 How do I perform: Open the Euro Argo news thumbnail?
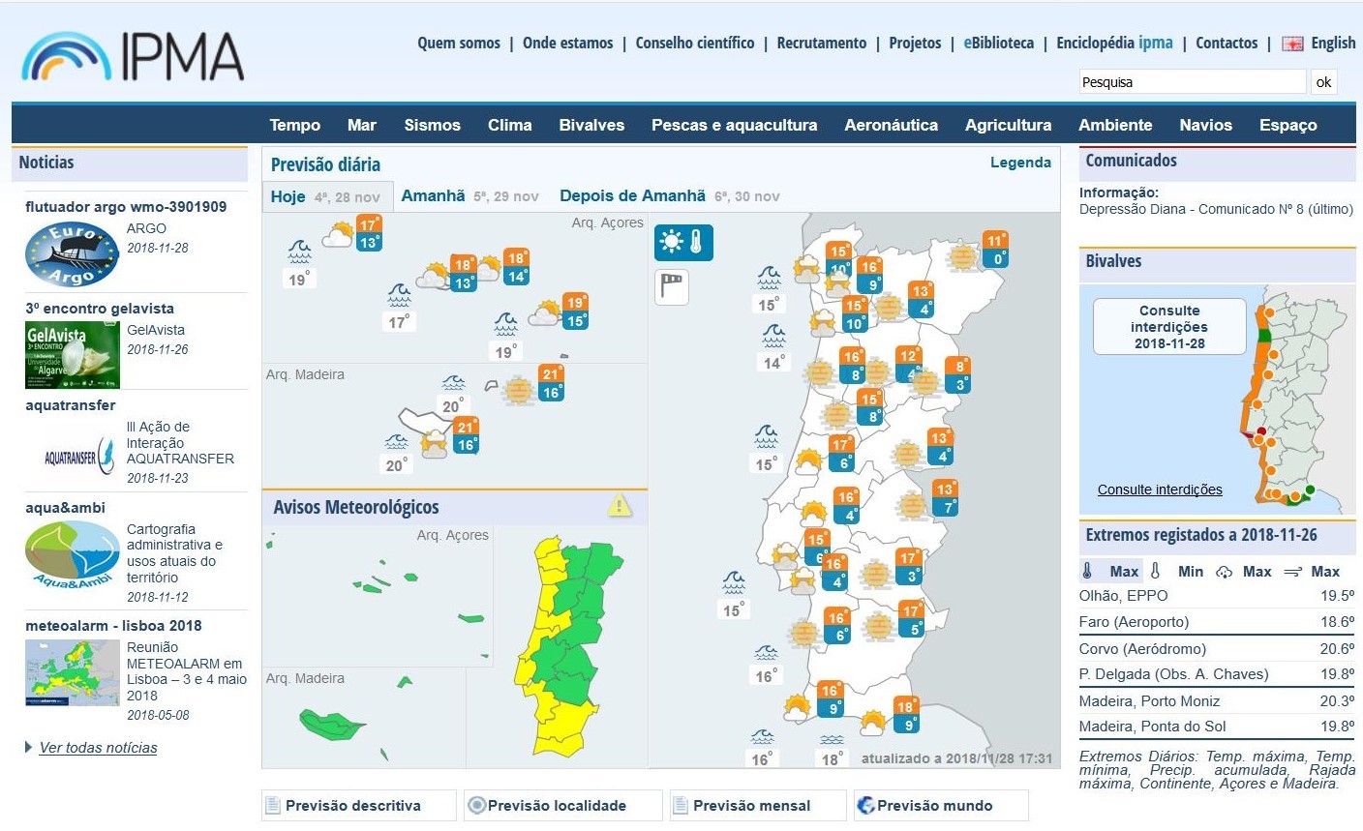click(x=71, y=254)
